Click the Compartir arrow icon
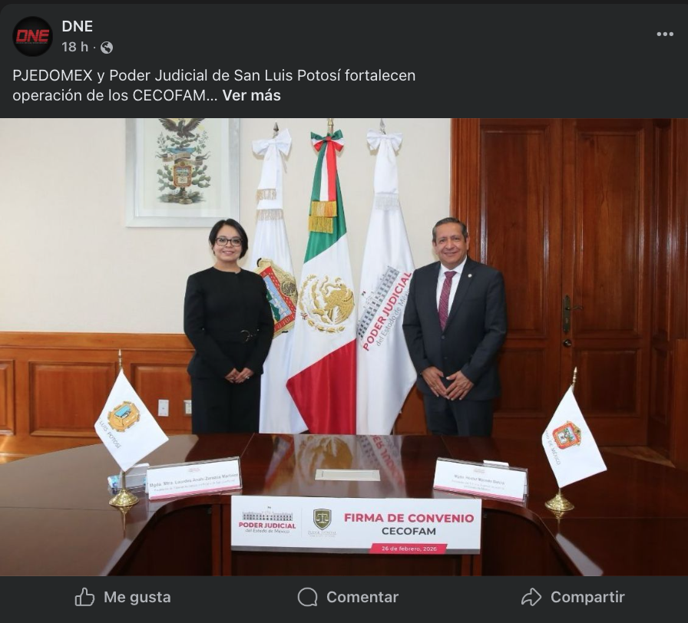The height and width of the screenshot is (623, 688). point(531,597)
